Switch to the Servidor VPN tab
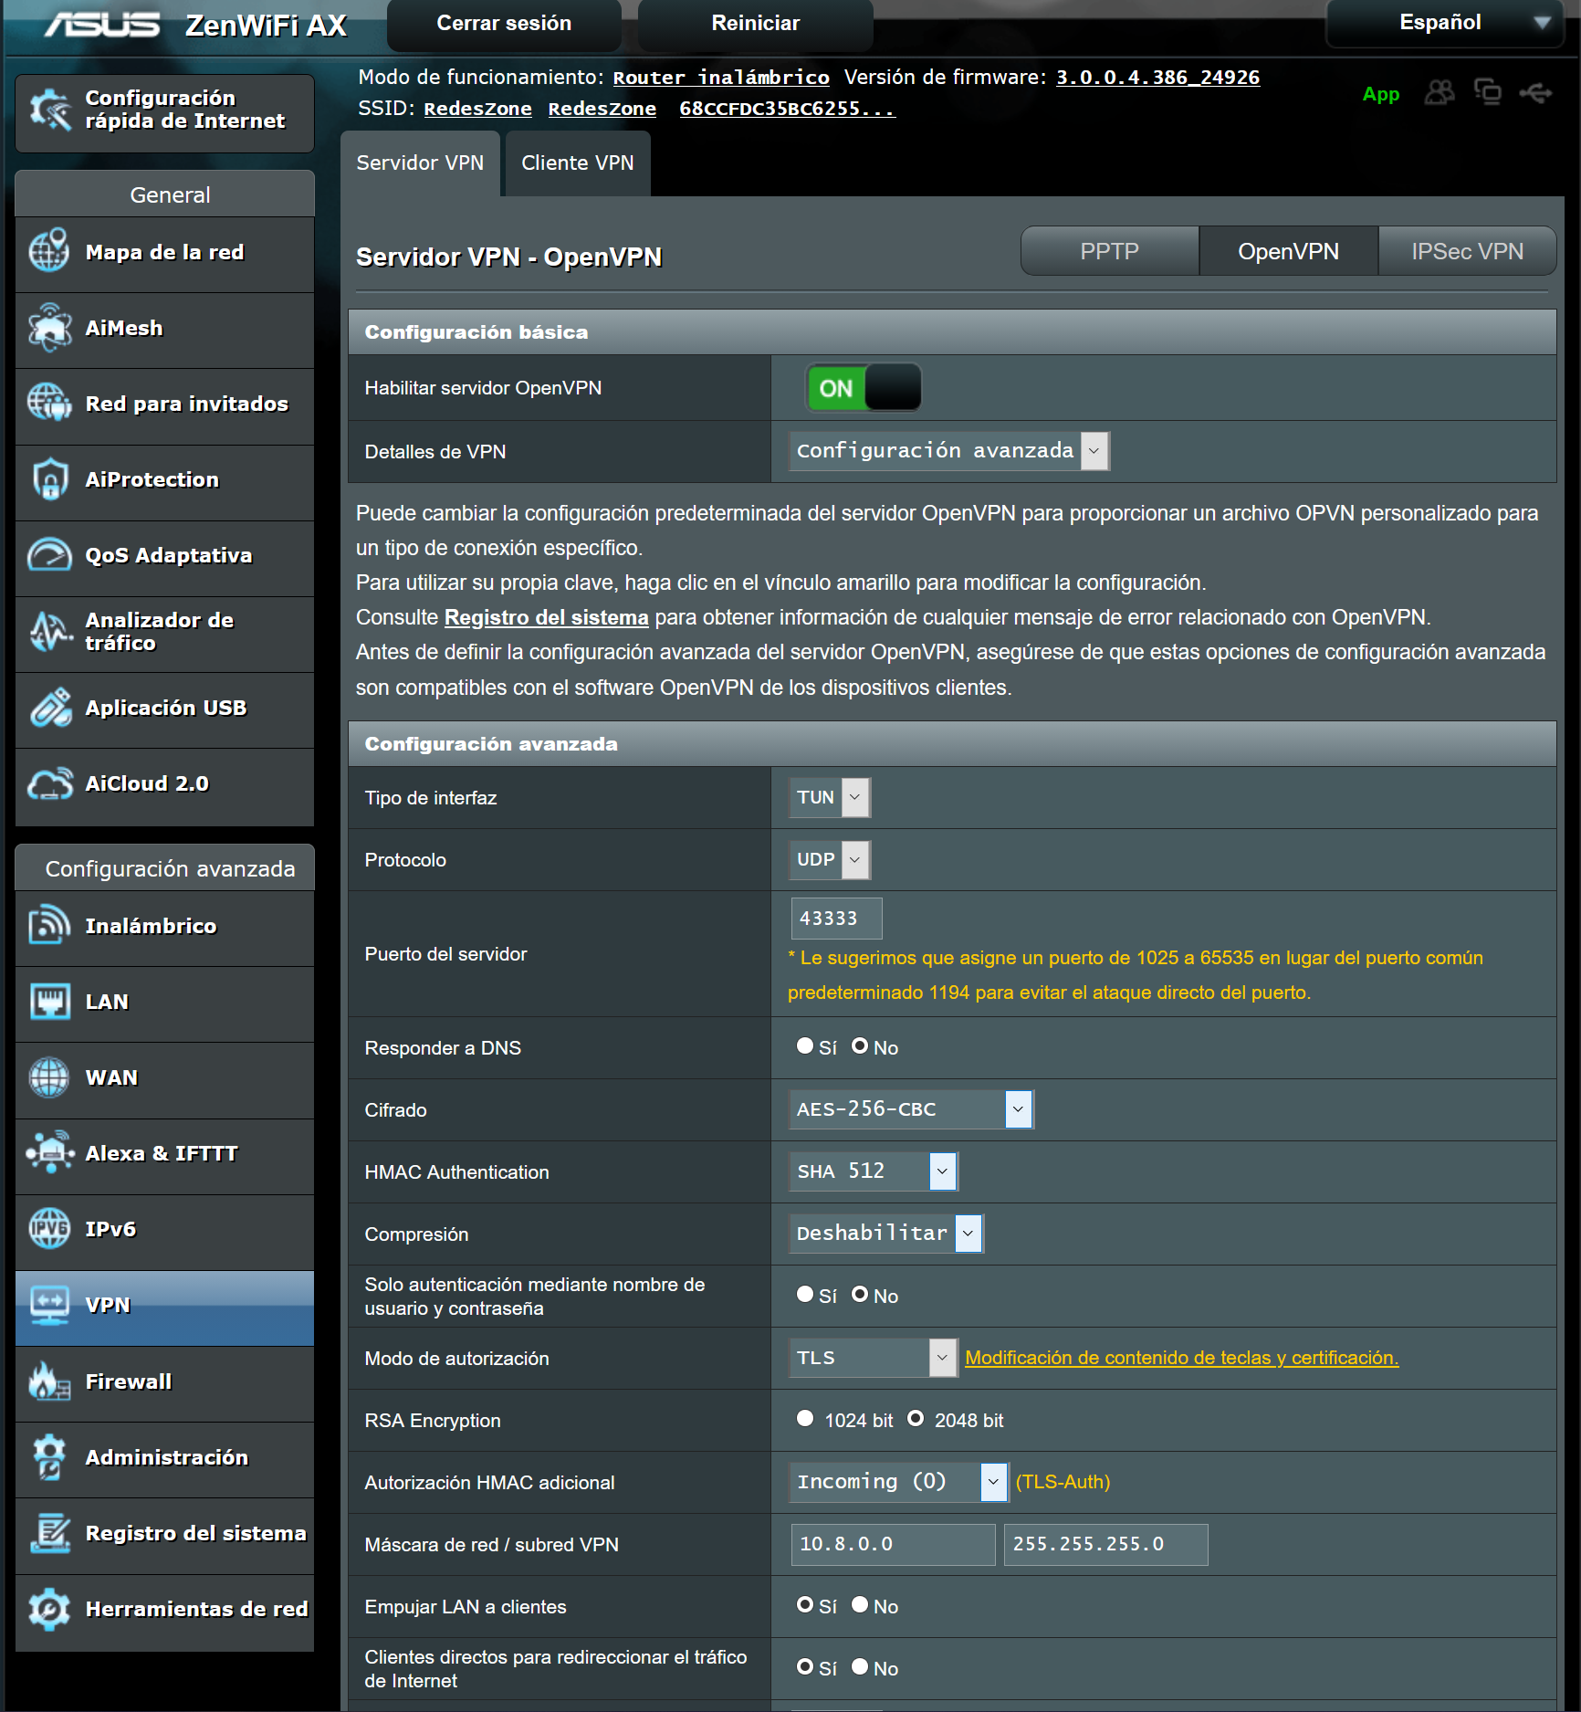This screenshot has width=1581, height=1712. 420,163
